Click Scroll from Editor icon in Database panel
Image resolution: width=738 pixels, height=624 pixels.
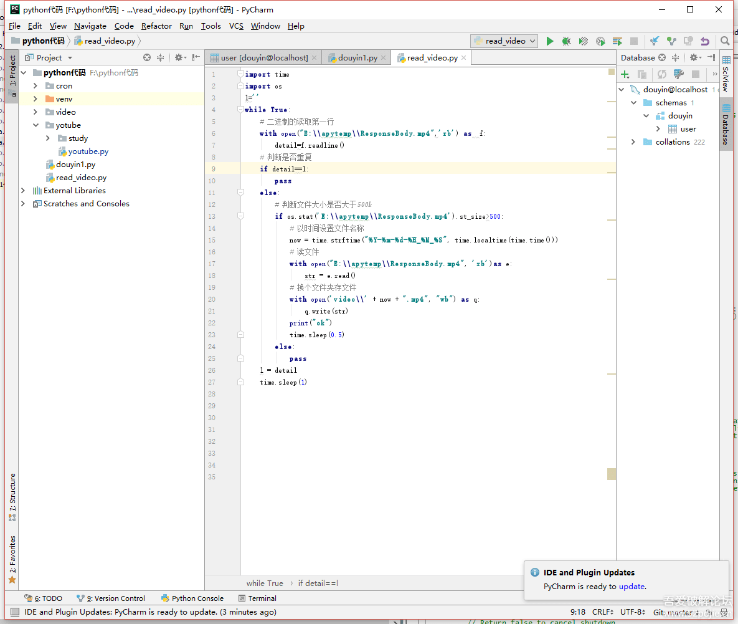(x=662, y=57)
